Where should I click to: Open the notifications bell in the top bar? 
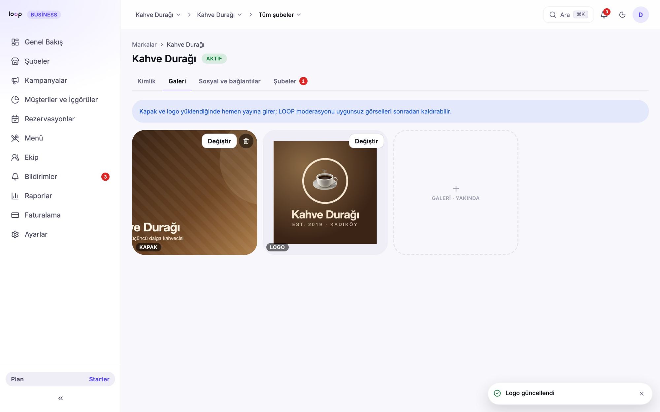click(604, 15)
